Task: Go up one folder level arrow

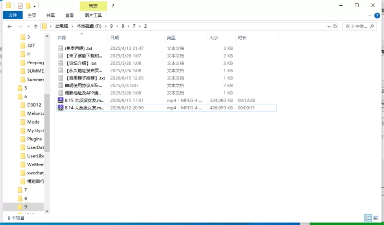Action: click(36, 26)
